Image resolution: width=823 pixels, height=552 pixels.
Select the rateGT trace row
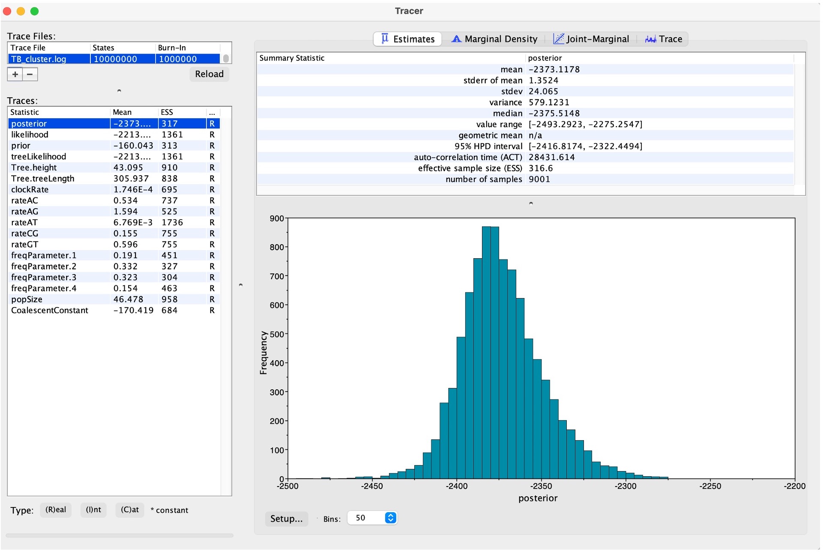click(x=114, y=245)
